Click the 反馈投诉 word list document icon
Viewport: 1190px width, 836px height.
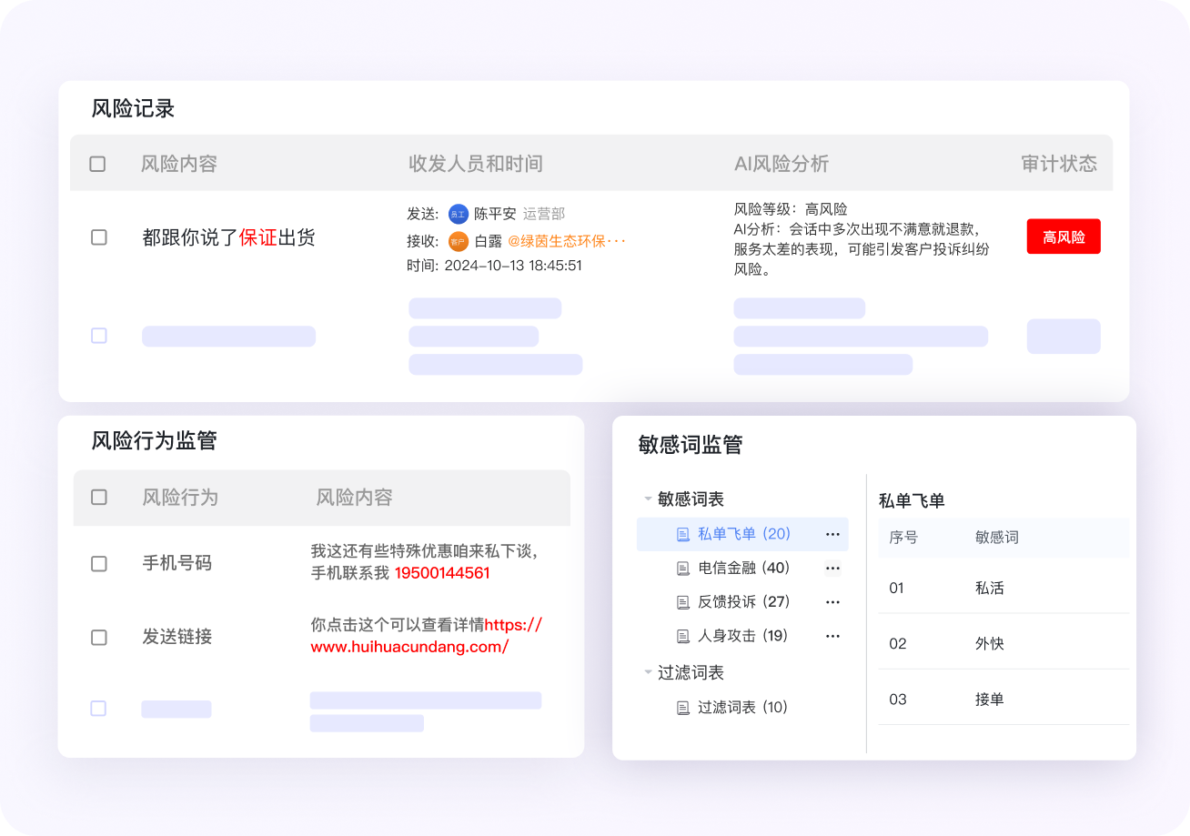[x=683, y=601]
